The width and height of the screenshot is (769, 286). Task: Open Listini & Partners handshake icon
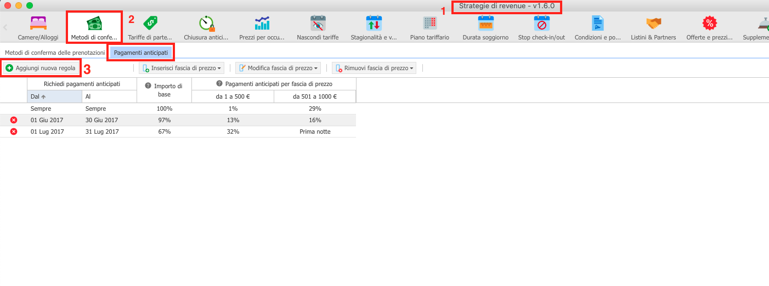pos(654,23)
